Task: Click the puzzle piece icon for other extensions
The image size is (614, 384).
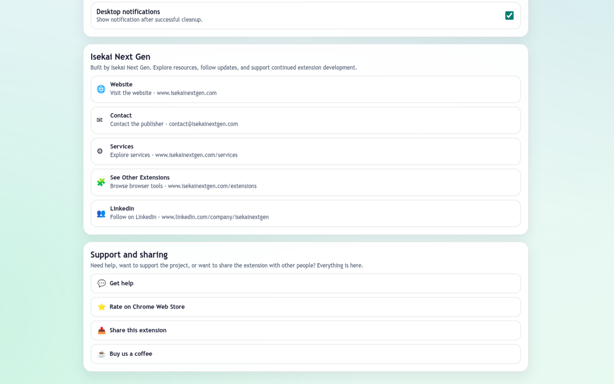Action: [101, 182]
